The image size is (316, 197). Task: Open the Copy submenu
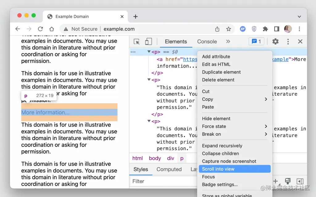pyautogui.click(x=235, y=99)
